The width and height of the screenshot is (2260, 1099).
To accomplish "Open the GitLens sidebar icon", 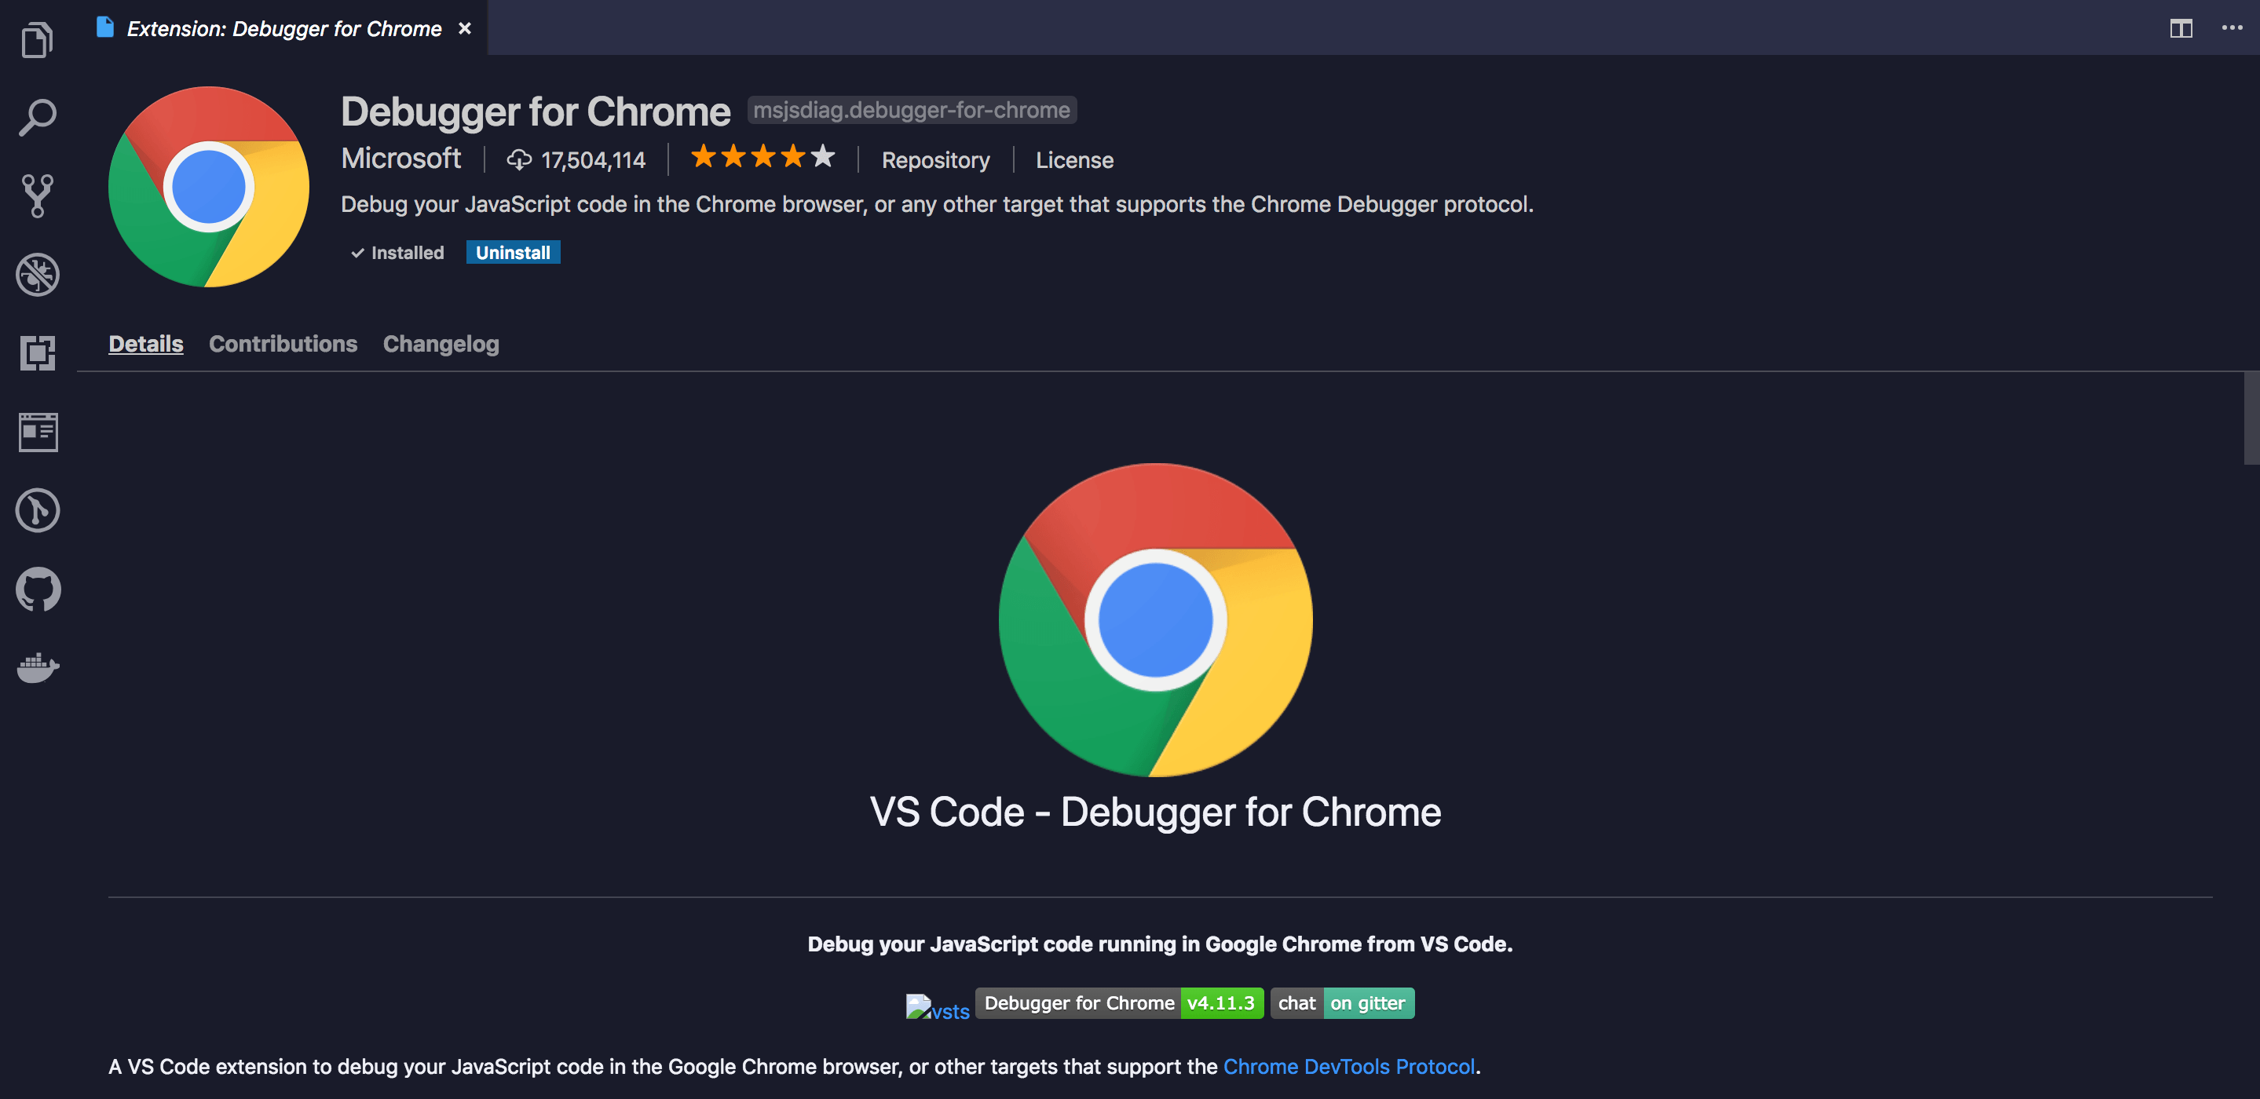I will click(37, 509).
